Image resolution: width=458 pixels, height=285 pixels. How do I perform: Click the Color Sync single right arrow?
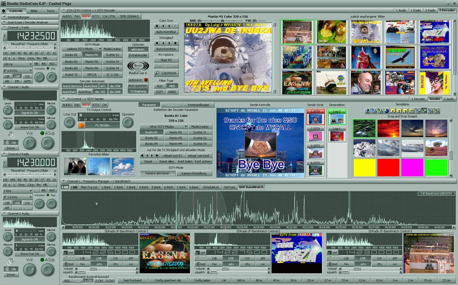click(x=169, y=26)
